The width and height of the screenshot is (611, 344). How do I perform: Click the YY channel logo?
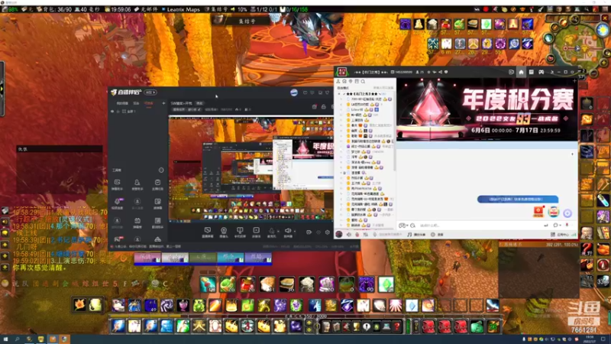(342, 72)
